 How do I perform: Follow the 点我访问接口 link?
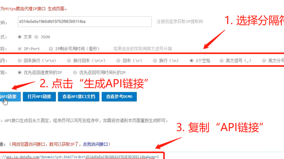[x=95, y=144]
